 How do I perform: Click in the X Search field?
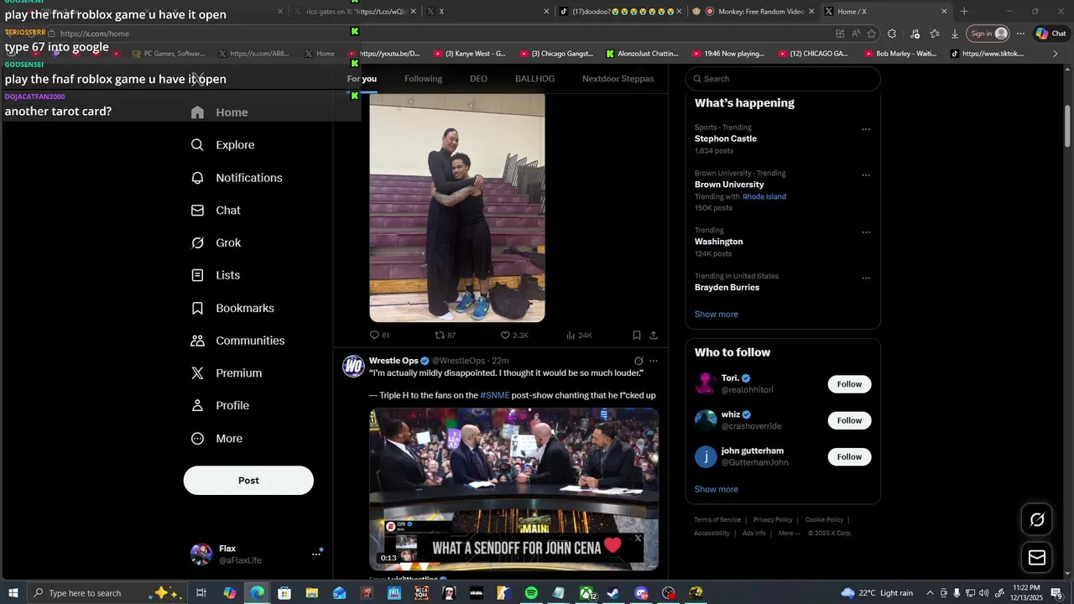[783, 79]
